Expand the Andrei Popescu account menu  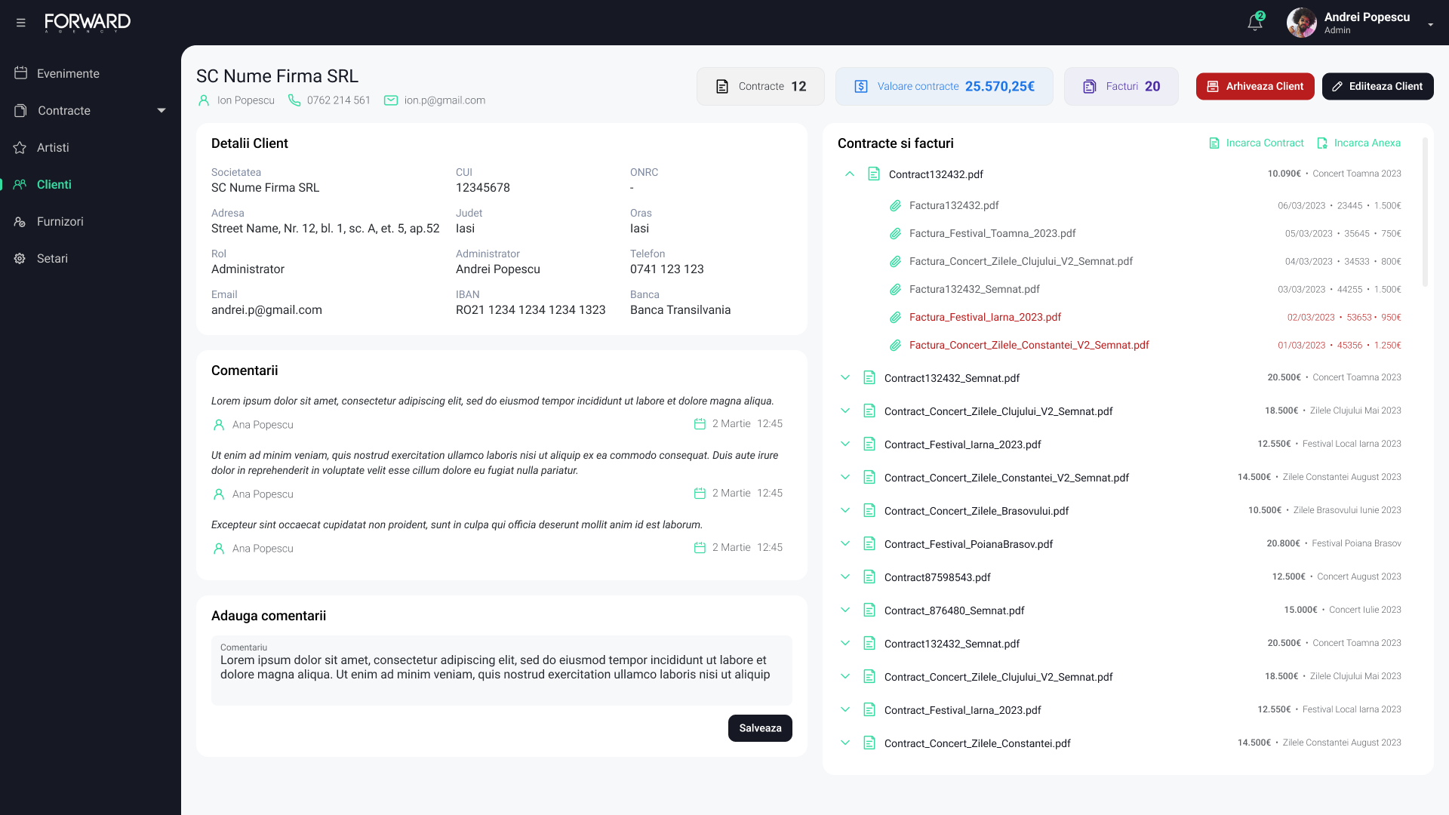click(x=1431, y=23)
